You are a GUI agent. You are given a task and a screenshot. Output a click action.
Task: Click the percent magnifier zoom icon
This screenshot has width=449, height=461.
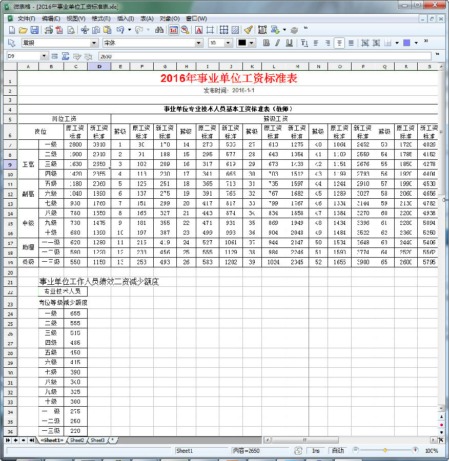click(185, 30)
